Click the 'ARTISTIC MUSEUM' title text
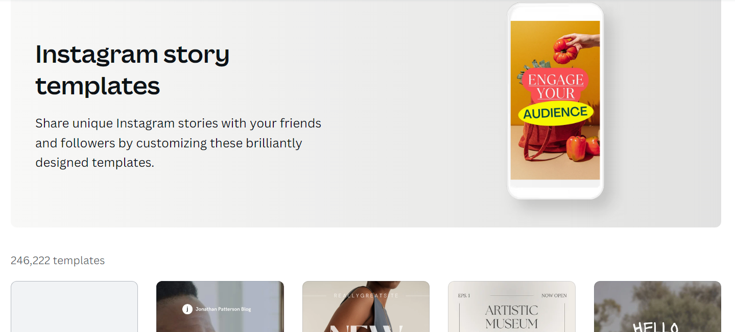735x332 pixels. (x=512, y=317)
